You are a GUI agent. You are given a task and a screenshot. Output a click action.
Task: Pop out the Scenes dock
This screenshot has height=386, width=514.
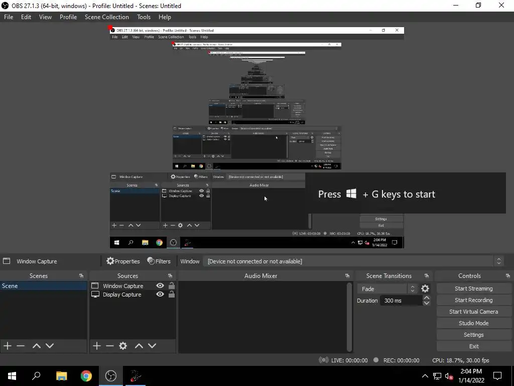[81, 276]
